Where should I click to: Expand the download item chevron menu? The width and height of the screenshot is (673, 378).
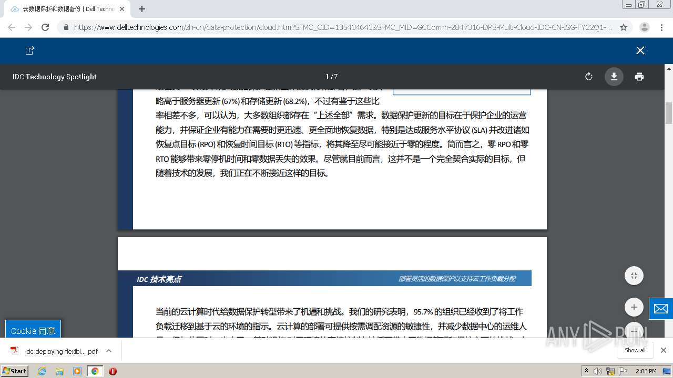109,351
